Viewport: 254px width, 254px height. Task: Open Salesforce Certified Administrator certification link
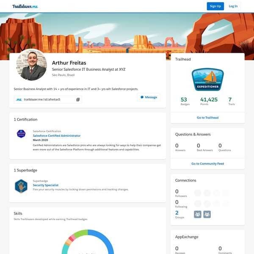[x=56, y=135]
